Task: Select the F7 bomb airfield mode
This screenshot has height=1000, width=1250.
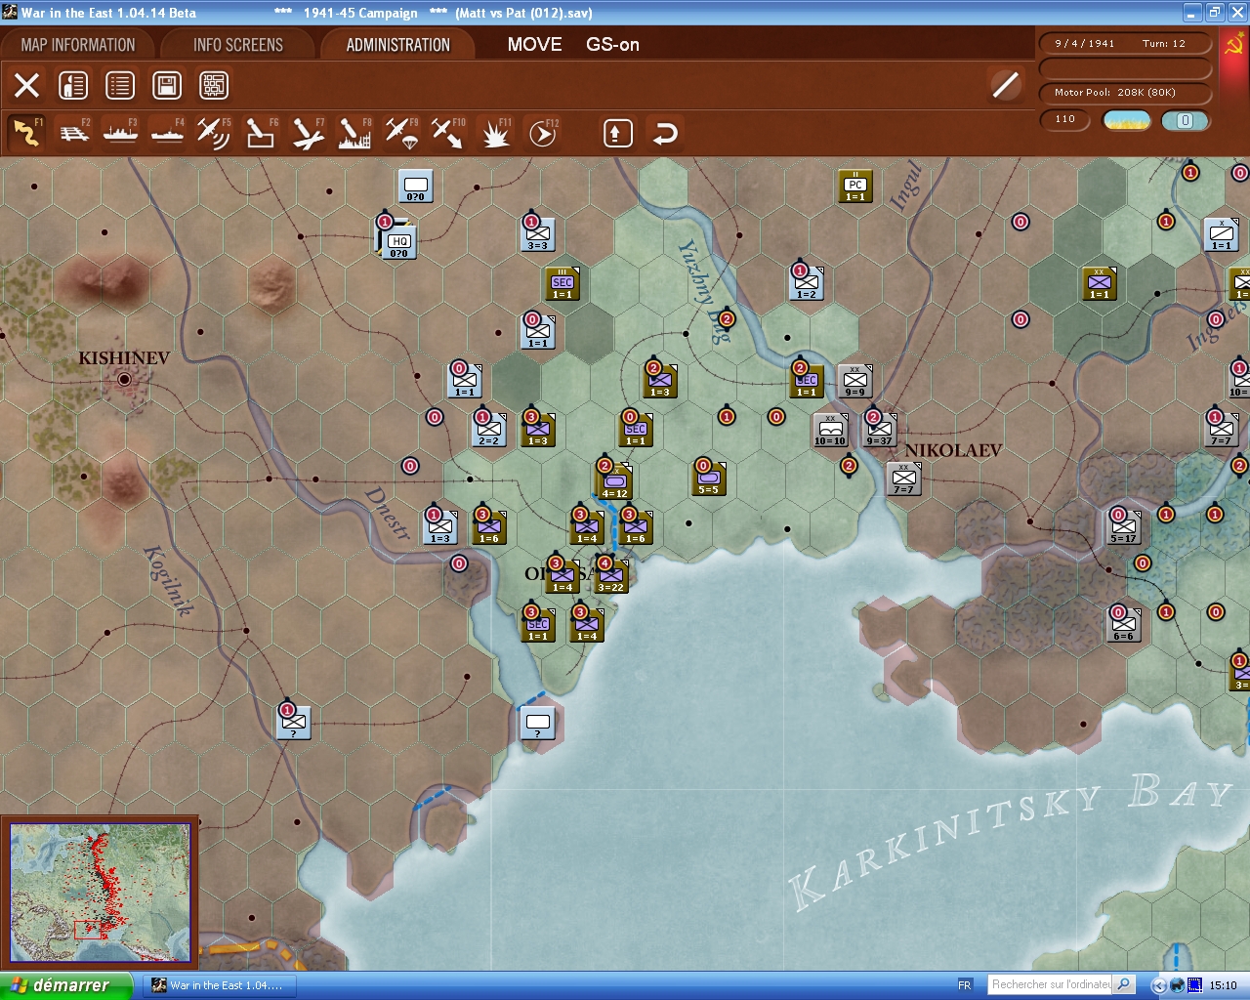Action: pyautogui.click(x=308, y=133)
